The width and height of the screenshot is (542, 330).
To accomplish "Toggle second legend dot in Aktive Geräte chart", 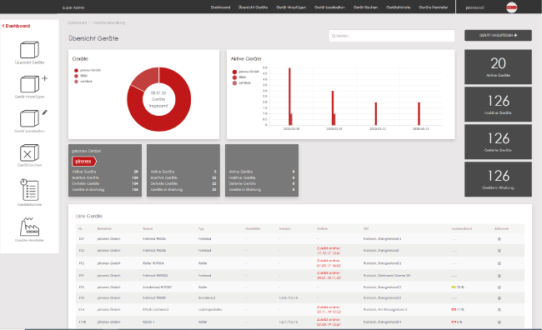I will point(234,77).
